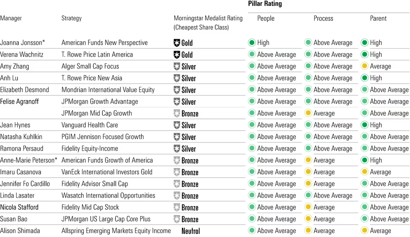Click the green High People indicator for Joanna Jonsson
The height and width of the screenshot is (237, 410).
coord(252,43)
